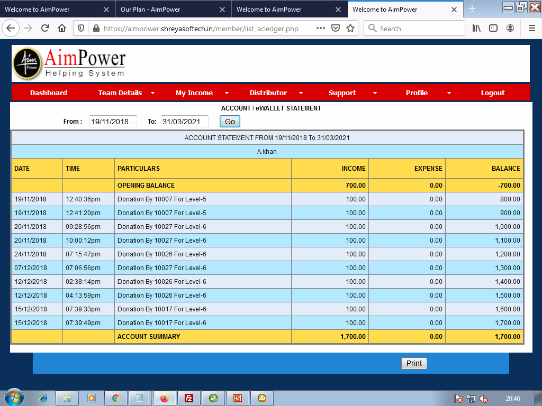Image resolution: width=542 pixels, height=406 pixels.
Task: Go to the browser Home page
Action: [62, 29]
